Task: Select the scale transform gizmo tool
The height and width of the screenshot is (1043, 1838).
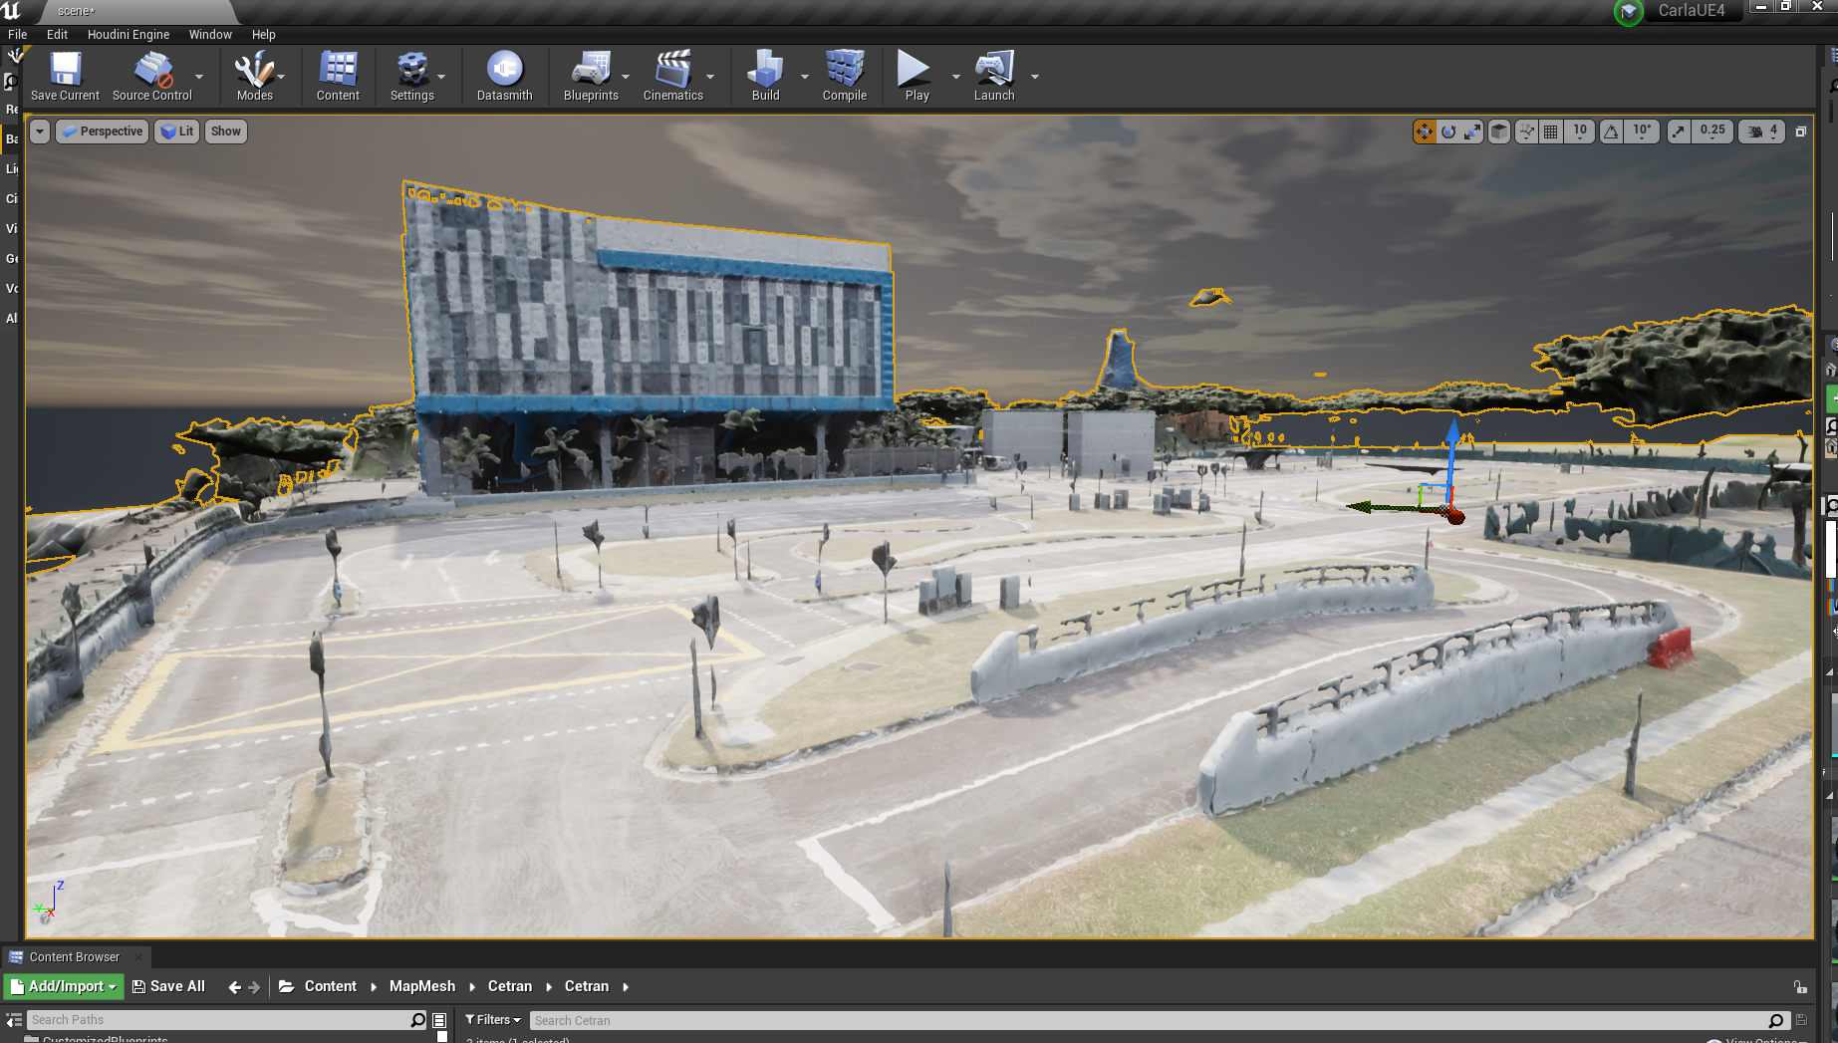Action: click(x=1472, y=131)
